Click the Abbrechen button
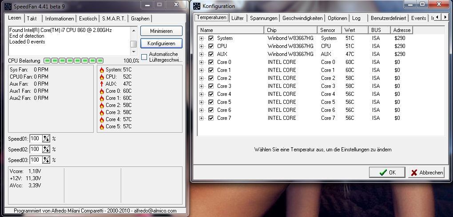Viewport: 453px width, 217px height. (x=426, y=172)
